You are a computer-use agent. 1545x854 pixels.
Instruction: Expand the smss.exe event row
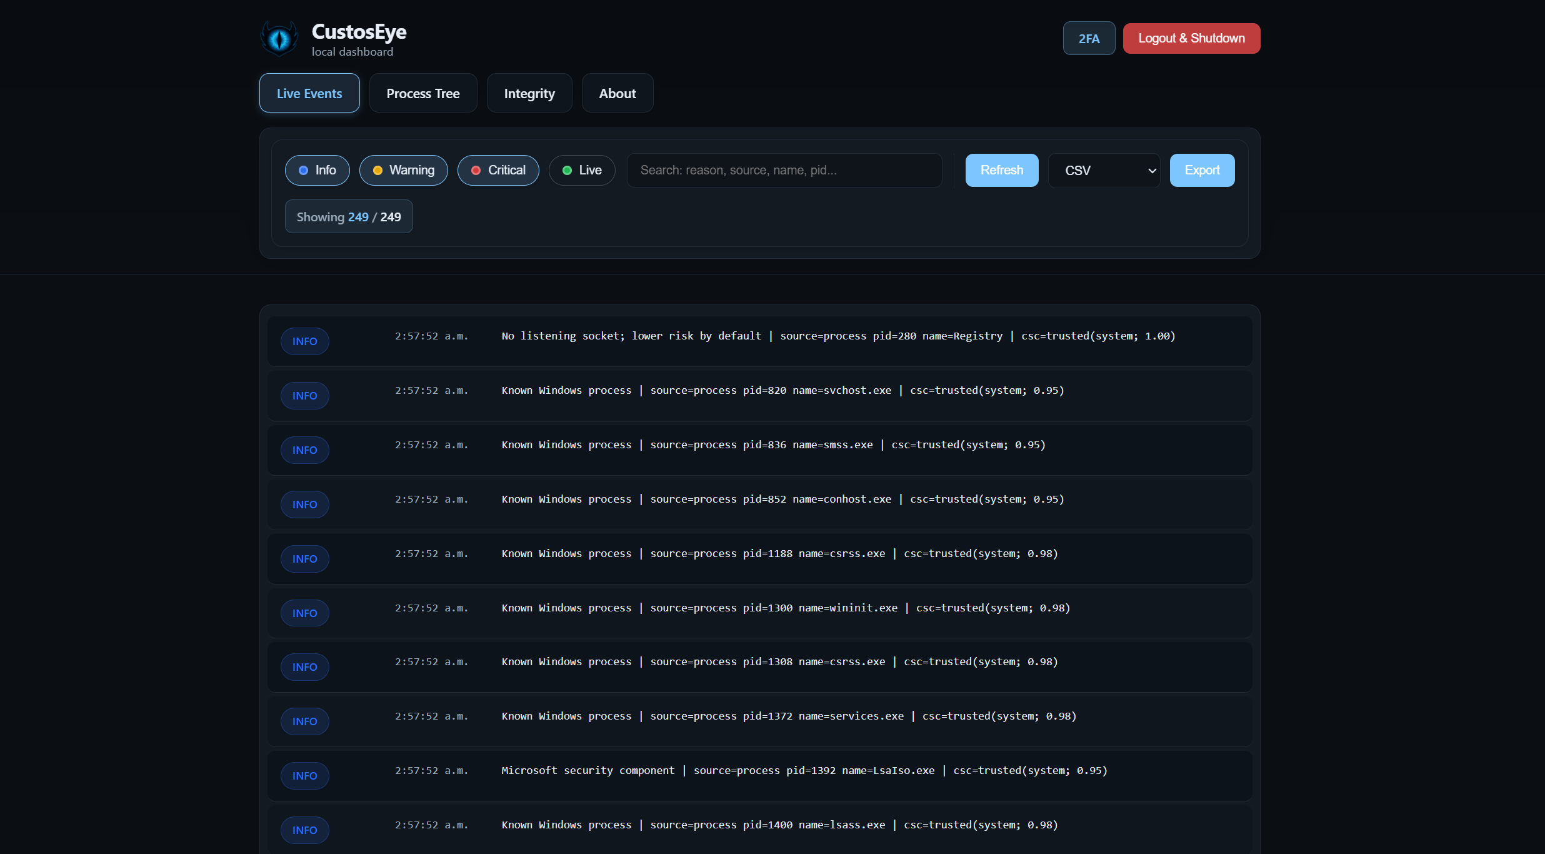750,450
